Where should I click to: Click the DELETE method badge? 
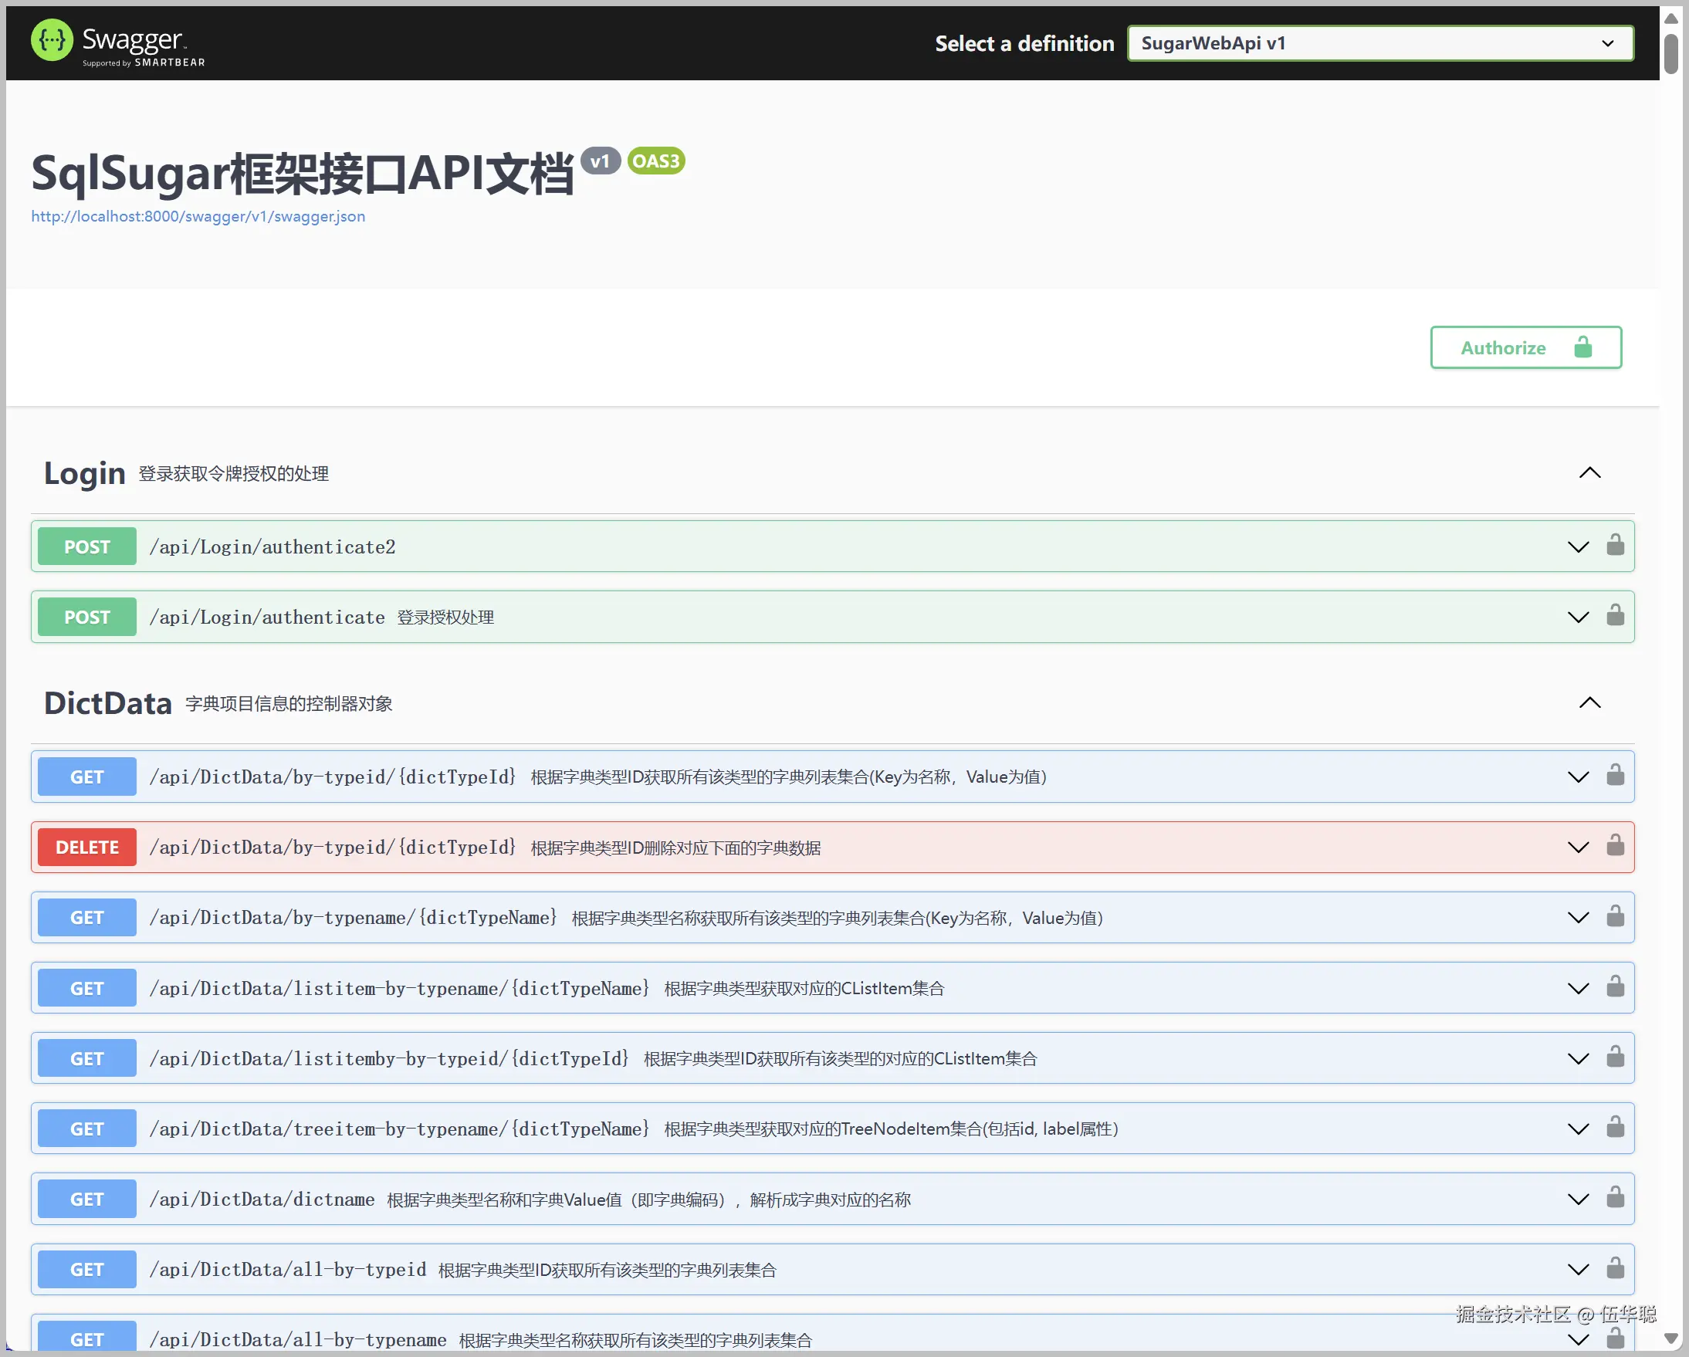click(x=87, y=847)
